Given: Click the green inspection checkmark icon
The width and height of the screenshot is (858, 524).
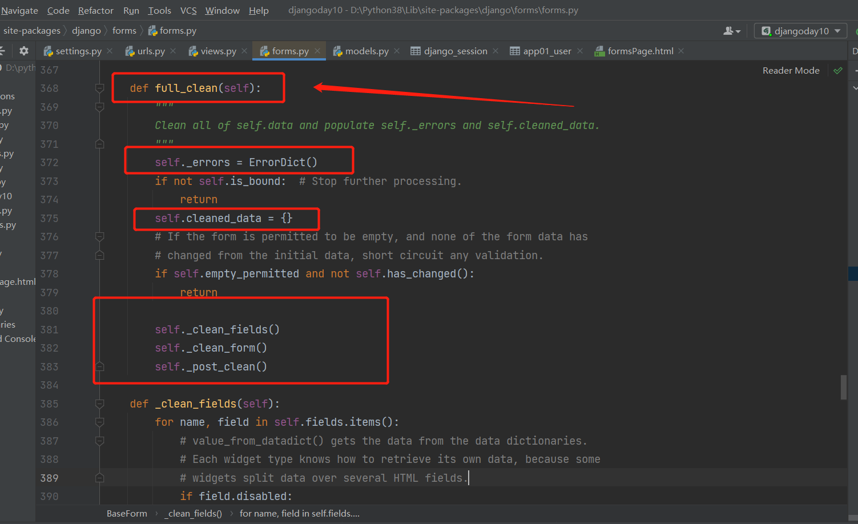Looking at the screenshot, I should point(838,70).
